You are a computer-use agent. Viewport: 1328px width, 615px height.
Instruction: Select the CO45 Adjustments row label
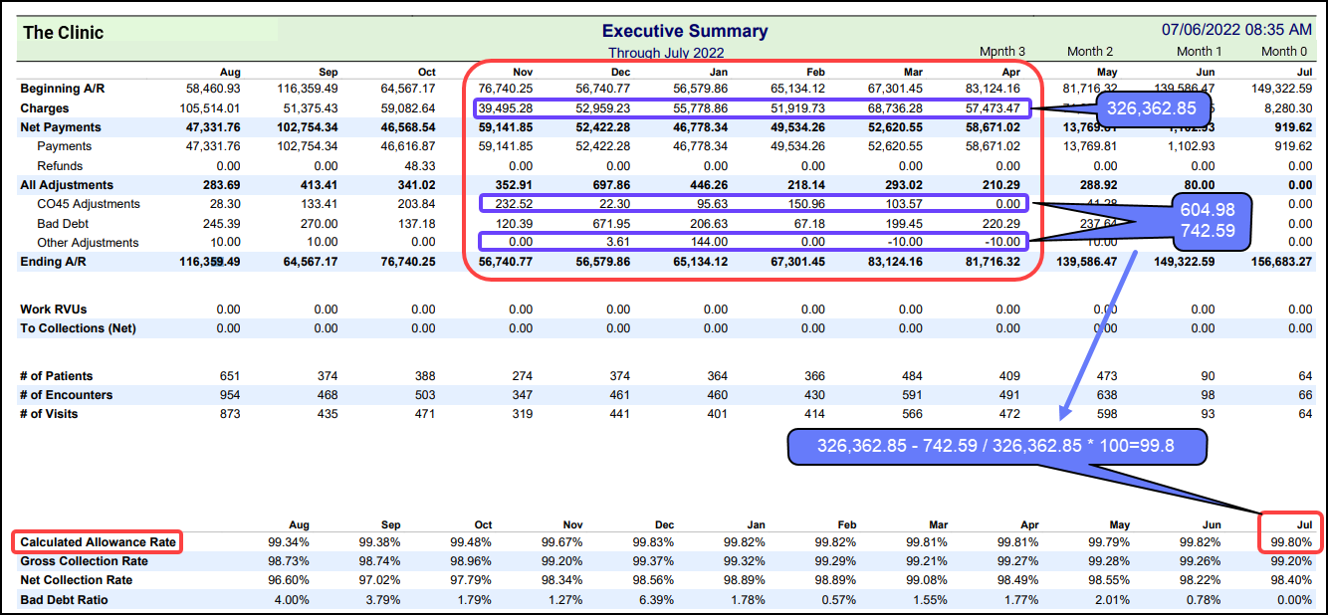tap(89, 204)
